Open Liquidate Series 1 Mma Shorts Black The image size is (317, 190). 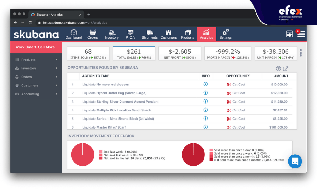tap(118, 119)
